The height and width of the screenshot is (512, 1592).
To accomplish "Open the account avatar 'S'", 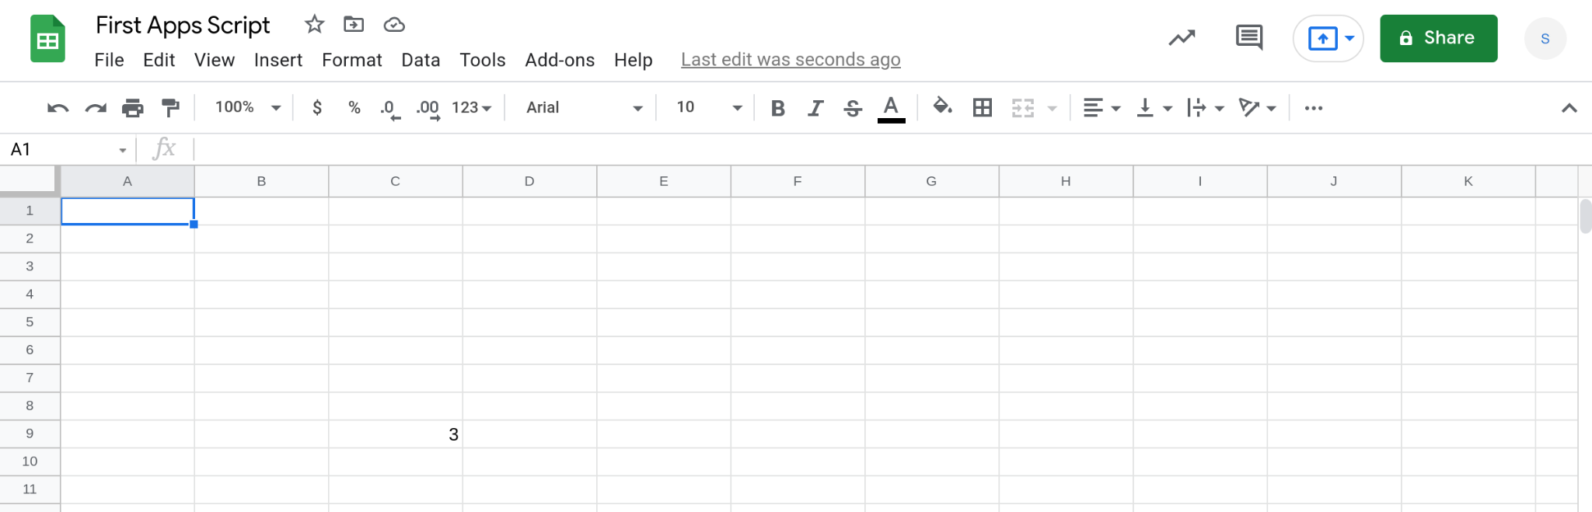I will point(1545,39).
